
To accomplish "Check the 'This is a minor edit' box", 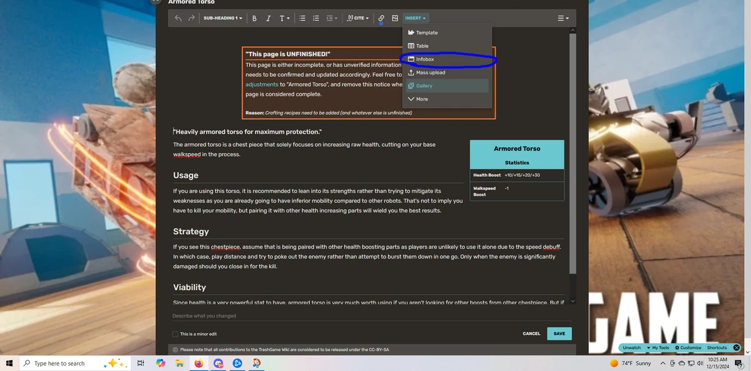I will coord(175,334).
